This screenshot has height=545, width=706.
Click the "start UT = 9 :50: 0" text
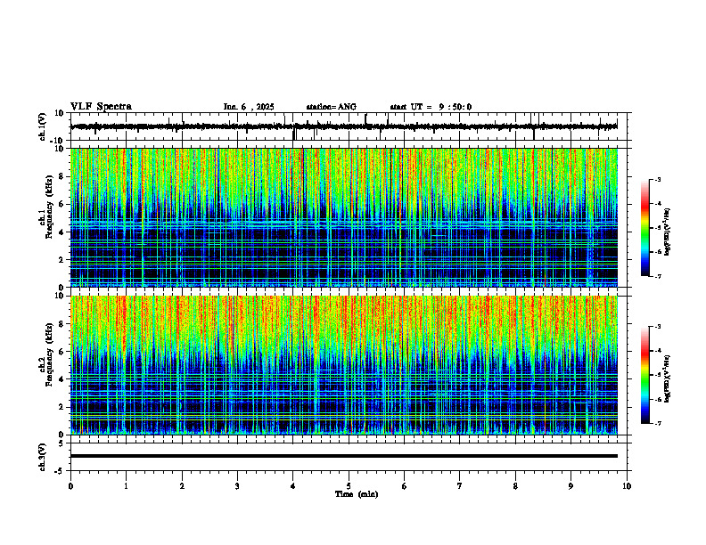[431, 107]
